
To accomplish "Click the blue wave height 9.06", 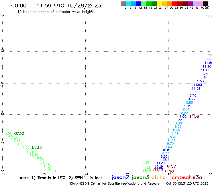I will (x=183, y=116).
